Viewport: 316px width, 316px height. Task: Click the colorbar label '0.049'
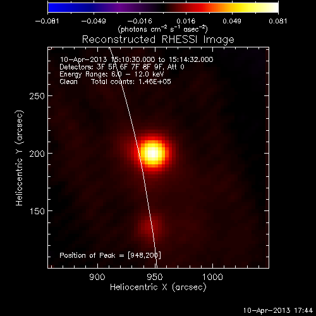[x=232, y=21]
